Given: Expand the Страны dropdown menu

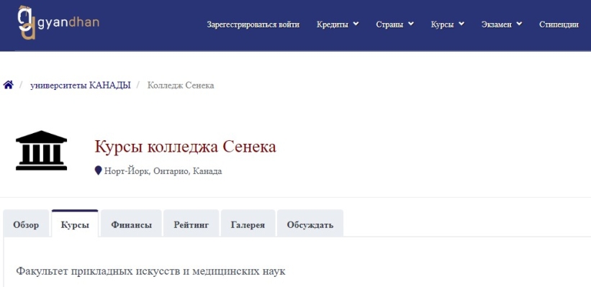Looking at the screenshot, I should (x=394, y=24).
